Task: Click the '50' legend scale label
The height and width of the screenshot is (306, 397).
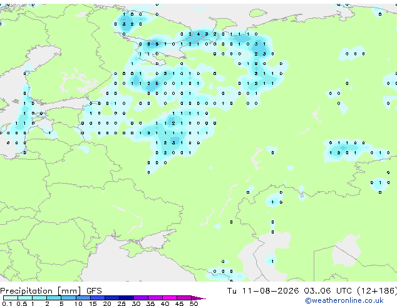Action: 194,304
